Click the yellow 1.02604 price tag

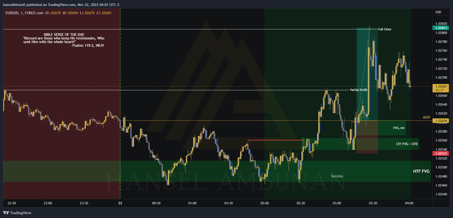click(441, 121)
